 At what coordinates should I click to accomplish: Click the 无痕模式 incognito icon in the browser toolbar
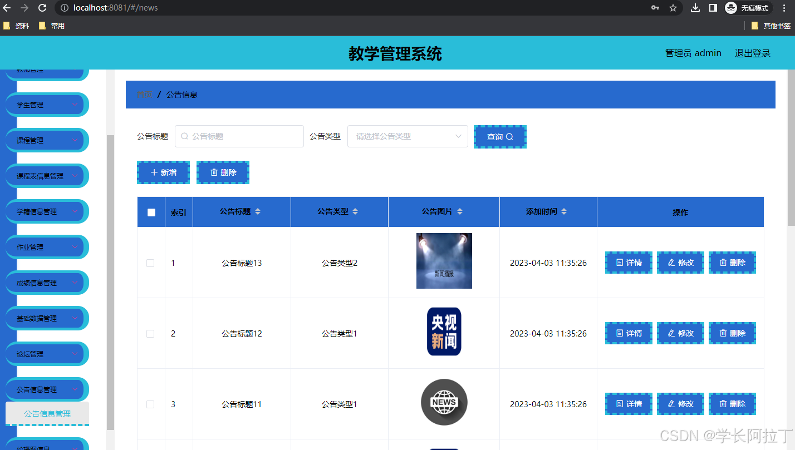coord(731,8)
